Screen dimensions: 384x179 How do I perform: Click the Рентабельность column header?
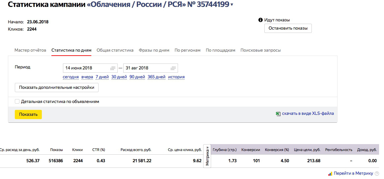click(339, 150)
